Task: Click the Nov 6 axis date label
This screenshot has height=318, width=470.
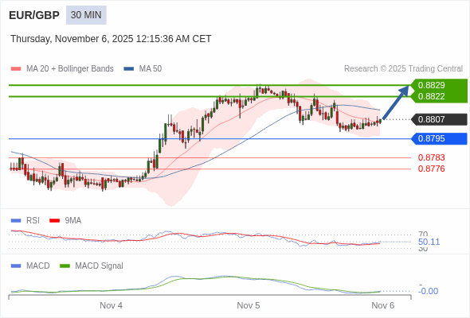Action: [383, 305]
